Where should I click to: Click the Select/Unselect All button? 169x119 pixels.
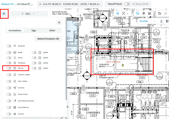coord(48,39)
